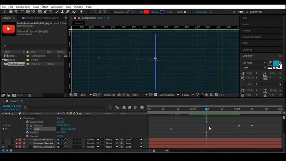Select the Puppet Pin tool
Screen dimensions: 286x161
pos(81,12)
